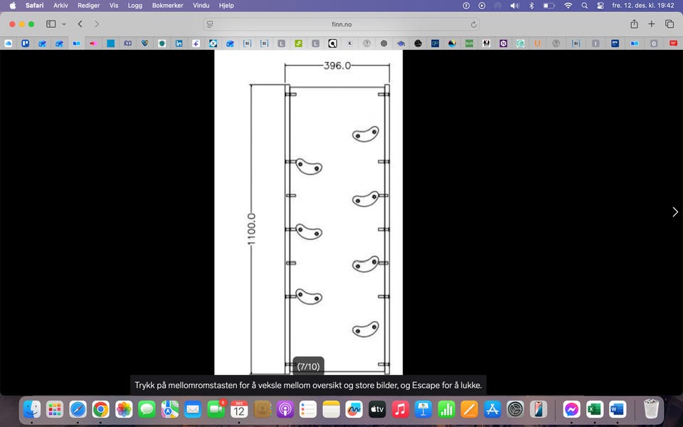Open Control Center

(x=600, y=6)
